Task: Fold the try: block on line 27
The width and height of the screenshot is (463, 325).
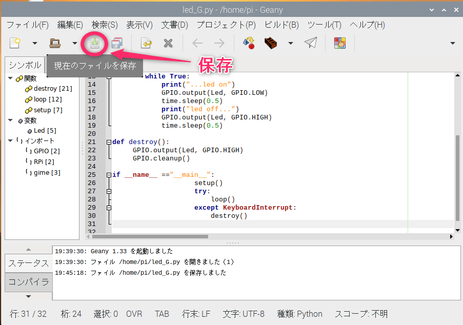Action: coord(109,191)
